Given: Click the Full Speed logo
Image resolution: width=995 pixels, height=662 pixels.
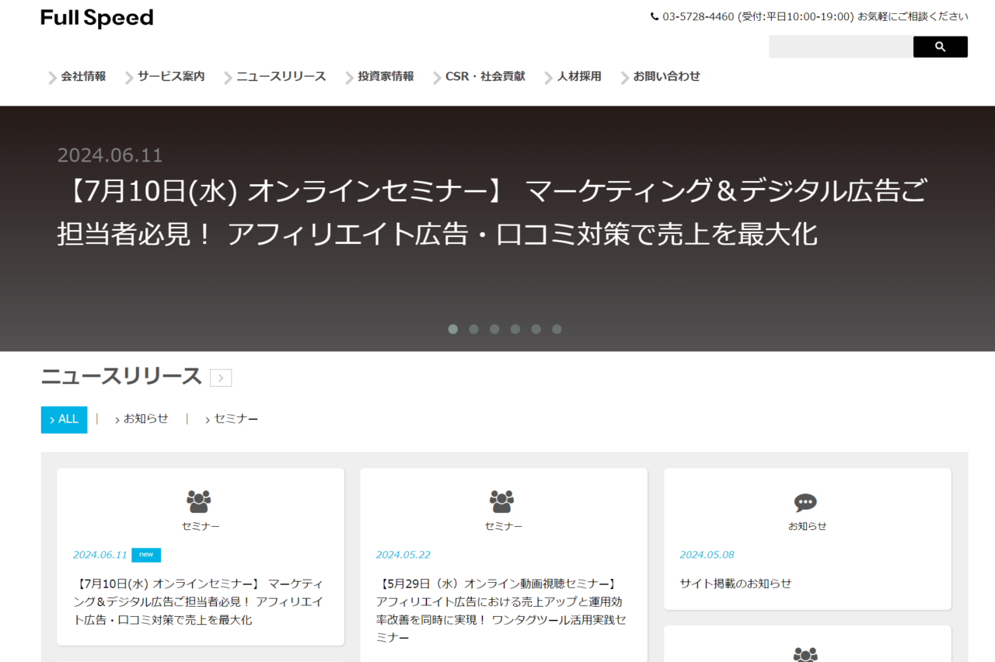Looking at the screenshot, I should click(97, 19).
